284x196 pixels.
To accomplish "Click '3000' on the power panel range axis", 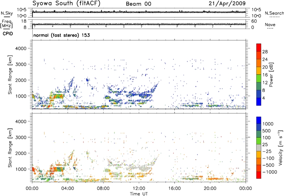I will pyautogui.click(x=21, y=64).
